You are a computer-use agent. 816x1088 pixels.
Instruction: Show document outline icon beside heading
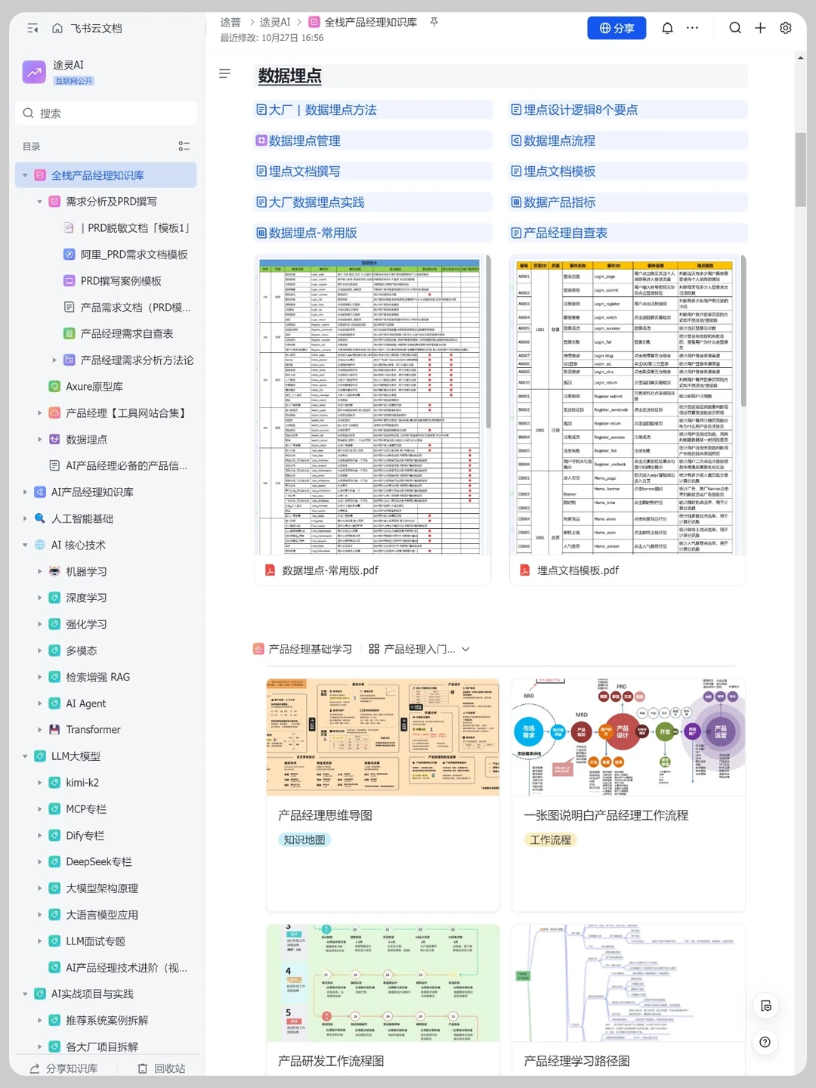point(224,74)
